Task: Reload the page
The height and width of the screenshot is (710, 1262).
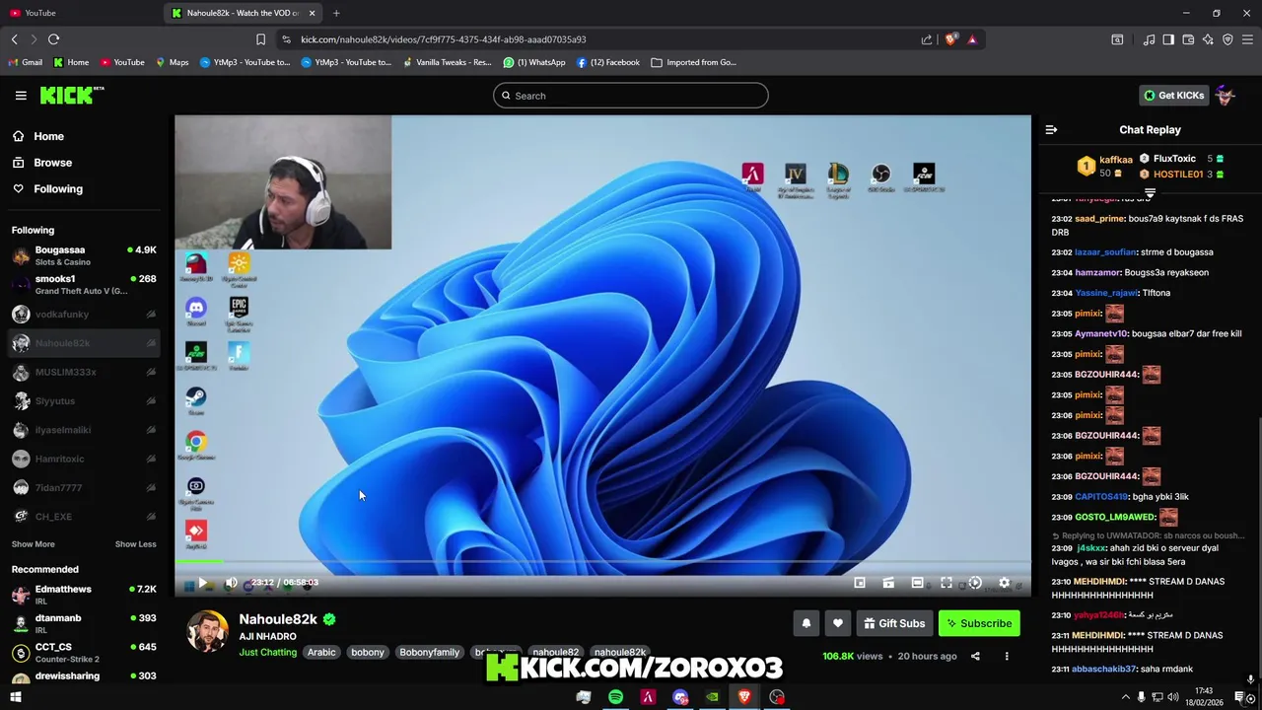Action: (53, 39)
